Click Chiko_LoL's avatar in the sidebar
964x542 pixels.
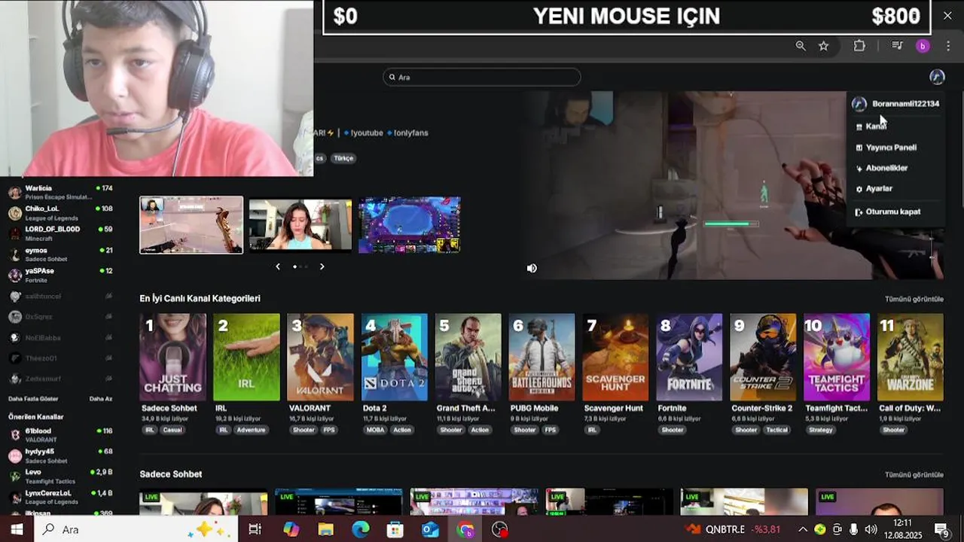(14, 213)
